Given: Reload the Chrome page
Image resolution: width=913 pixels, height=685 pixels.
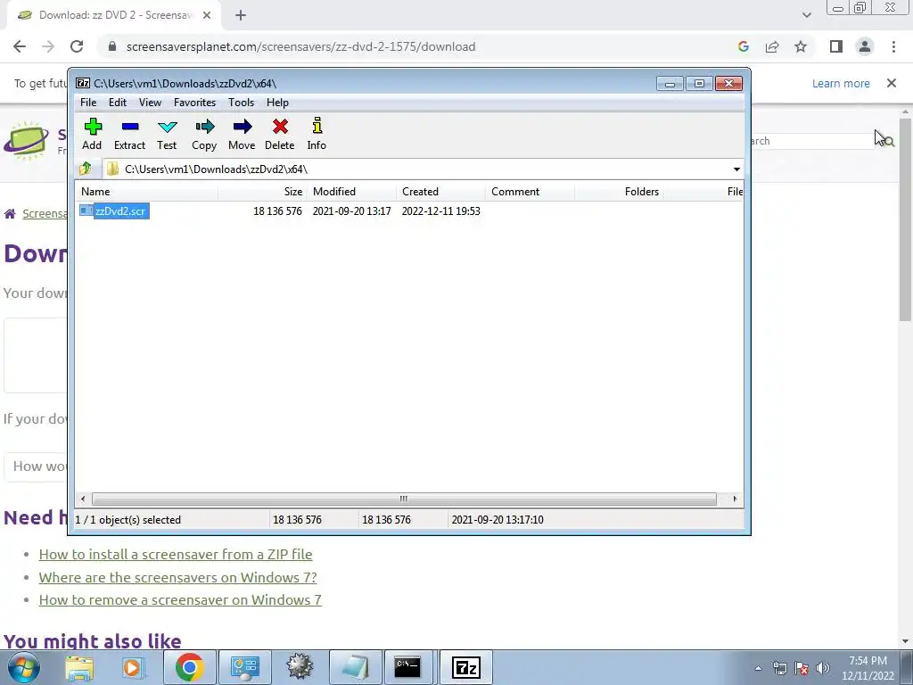Looking at the screenshot, I should 77,46.
